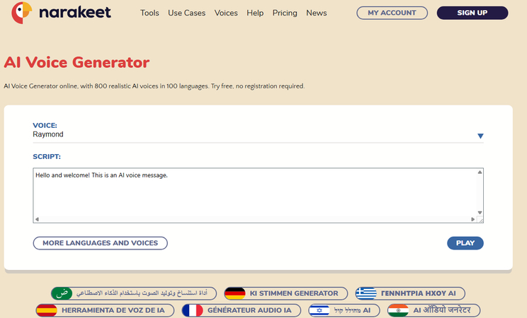Click the Narakeet parrot logo icon
Viewport: 527px width, 318px height.
(x=21, y=13)
